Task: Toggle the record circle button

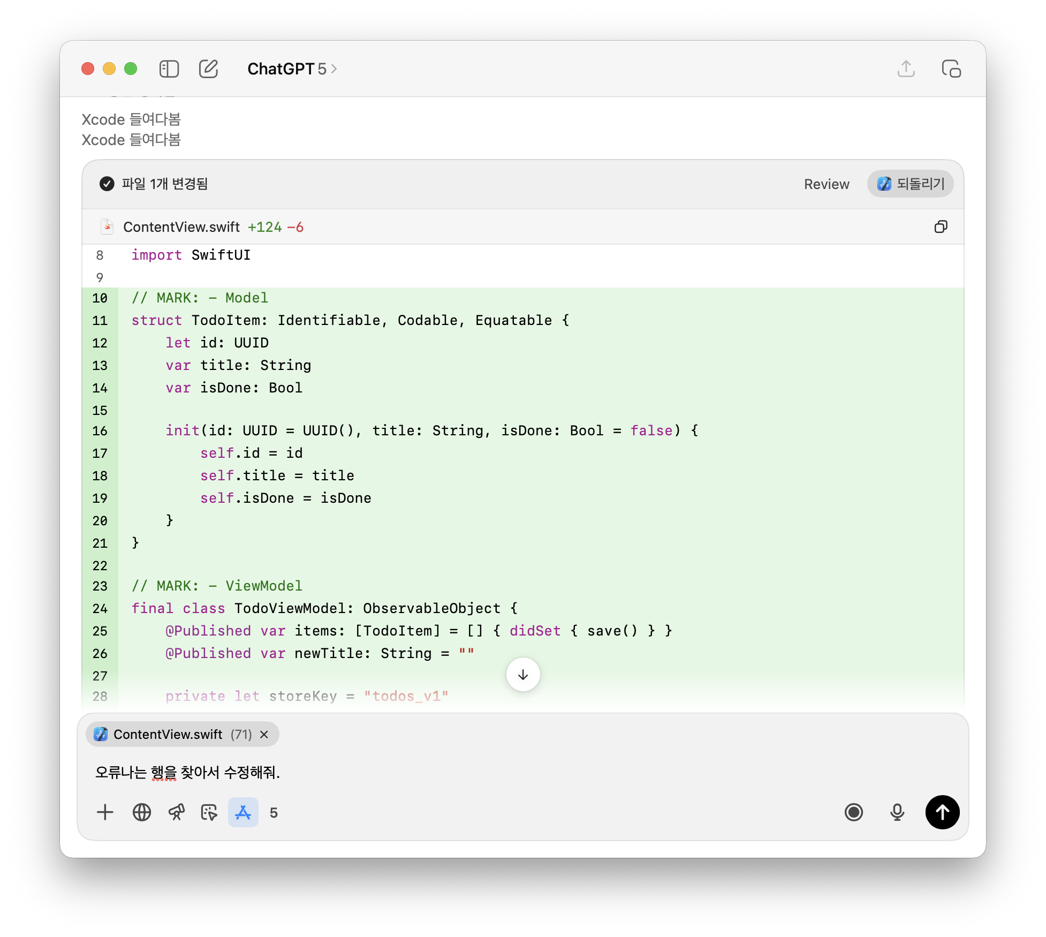Action: [854, 812]
